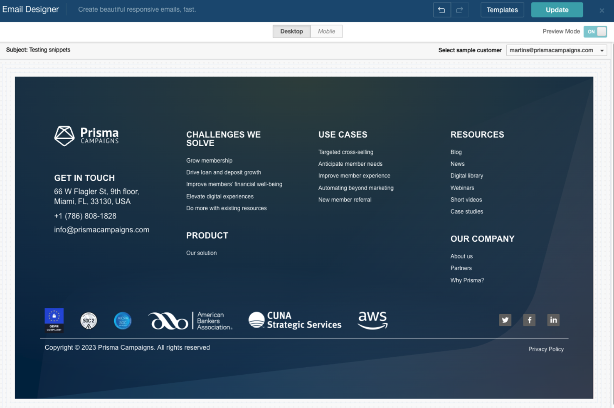
Task: Open Improve members' financial well-being link
Action: click(x=234, y=184)
